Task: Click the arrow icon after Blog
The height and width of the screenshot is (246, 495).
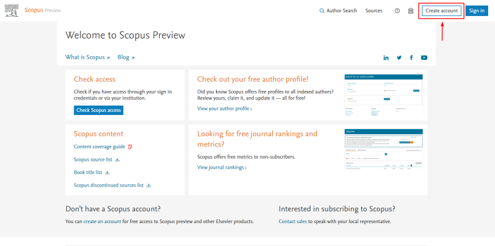Action: pyautogui.click(x=133, y=58)
